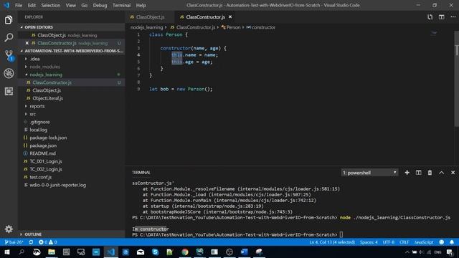Viewport: 459px width, 258px height.
Task: Open the Selection menu
Action: [51, 5]
